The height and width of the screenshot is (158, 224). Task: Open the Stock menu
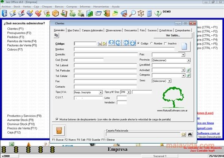coord(17,6)
